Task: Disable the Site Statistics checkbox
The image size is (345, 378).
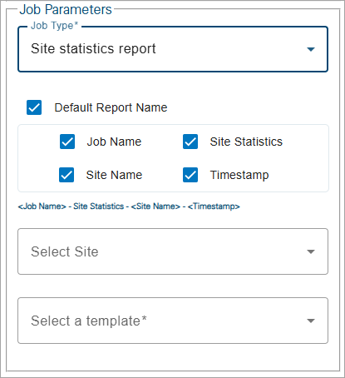Action: click(190, 142)
